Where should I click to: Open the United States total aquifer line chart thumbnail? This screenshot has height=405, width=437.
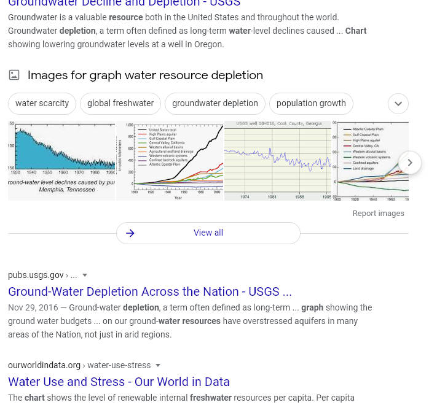tap(170, 161)
